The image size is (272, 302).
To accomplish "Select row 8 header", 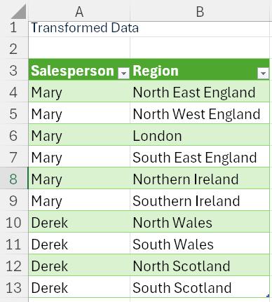I will coord(14,179).
